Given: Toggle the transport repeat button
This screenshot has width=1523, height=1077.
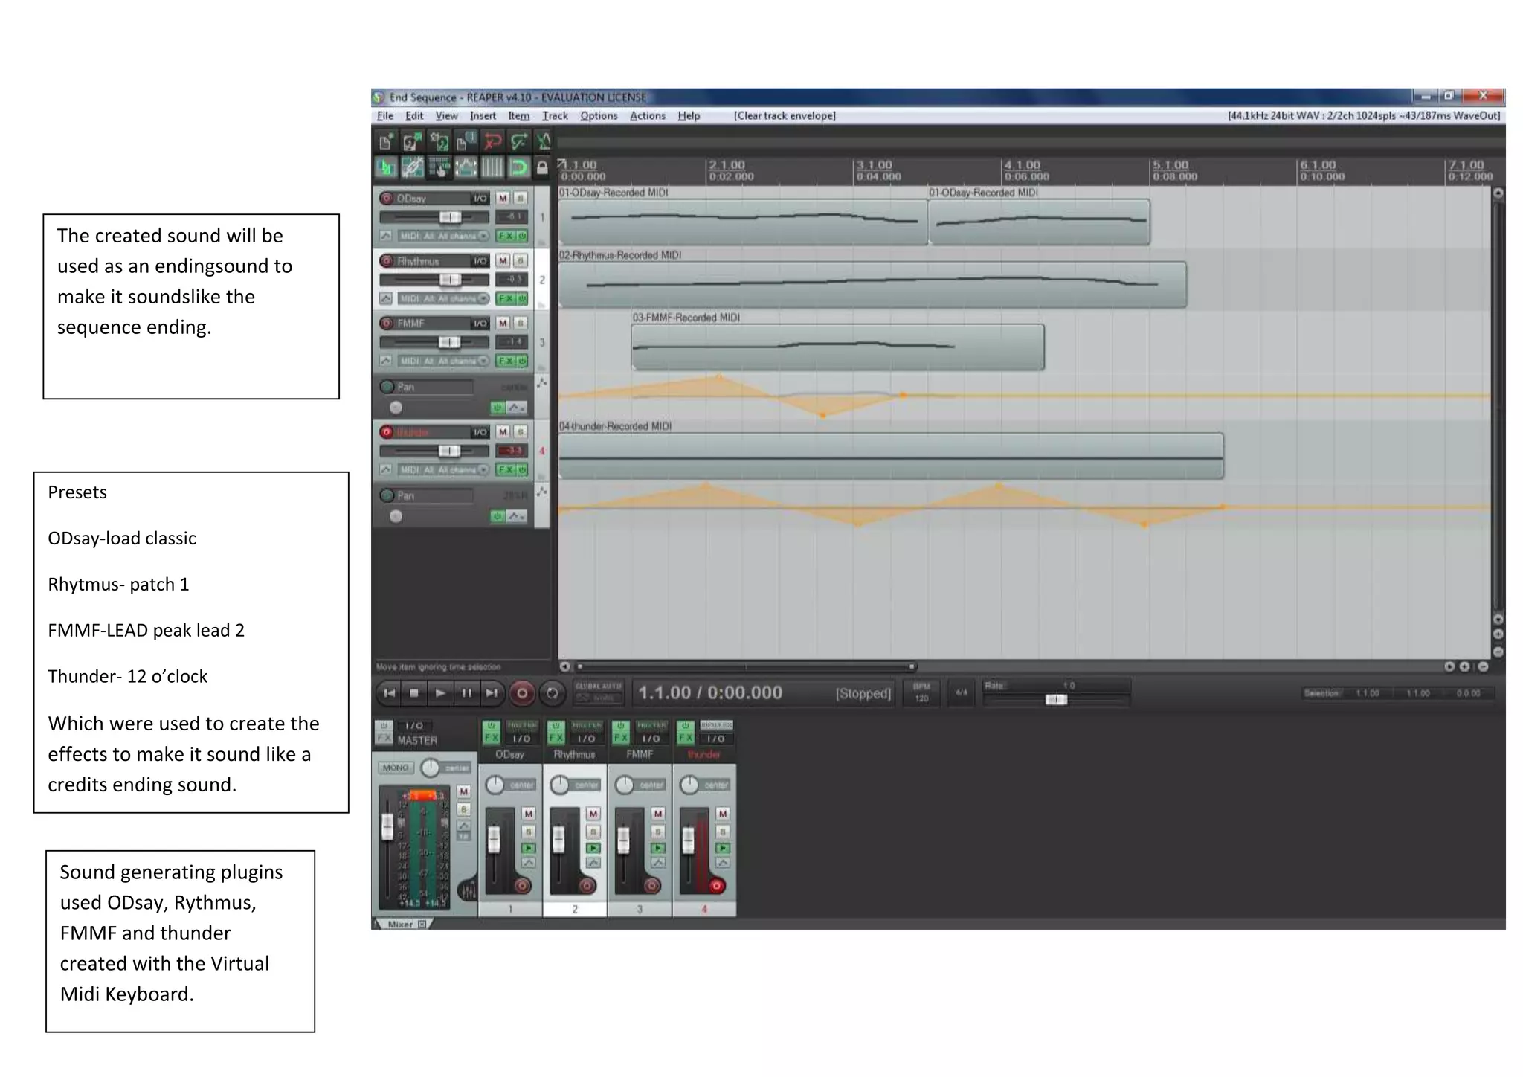Looking at the screenshot, I should coord(552,693).
